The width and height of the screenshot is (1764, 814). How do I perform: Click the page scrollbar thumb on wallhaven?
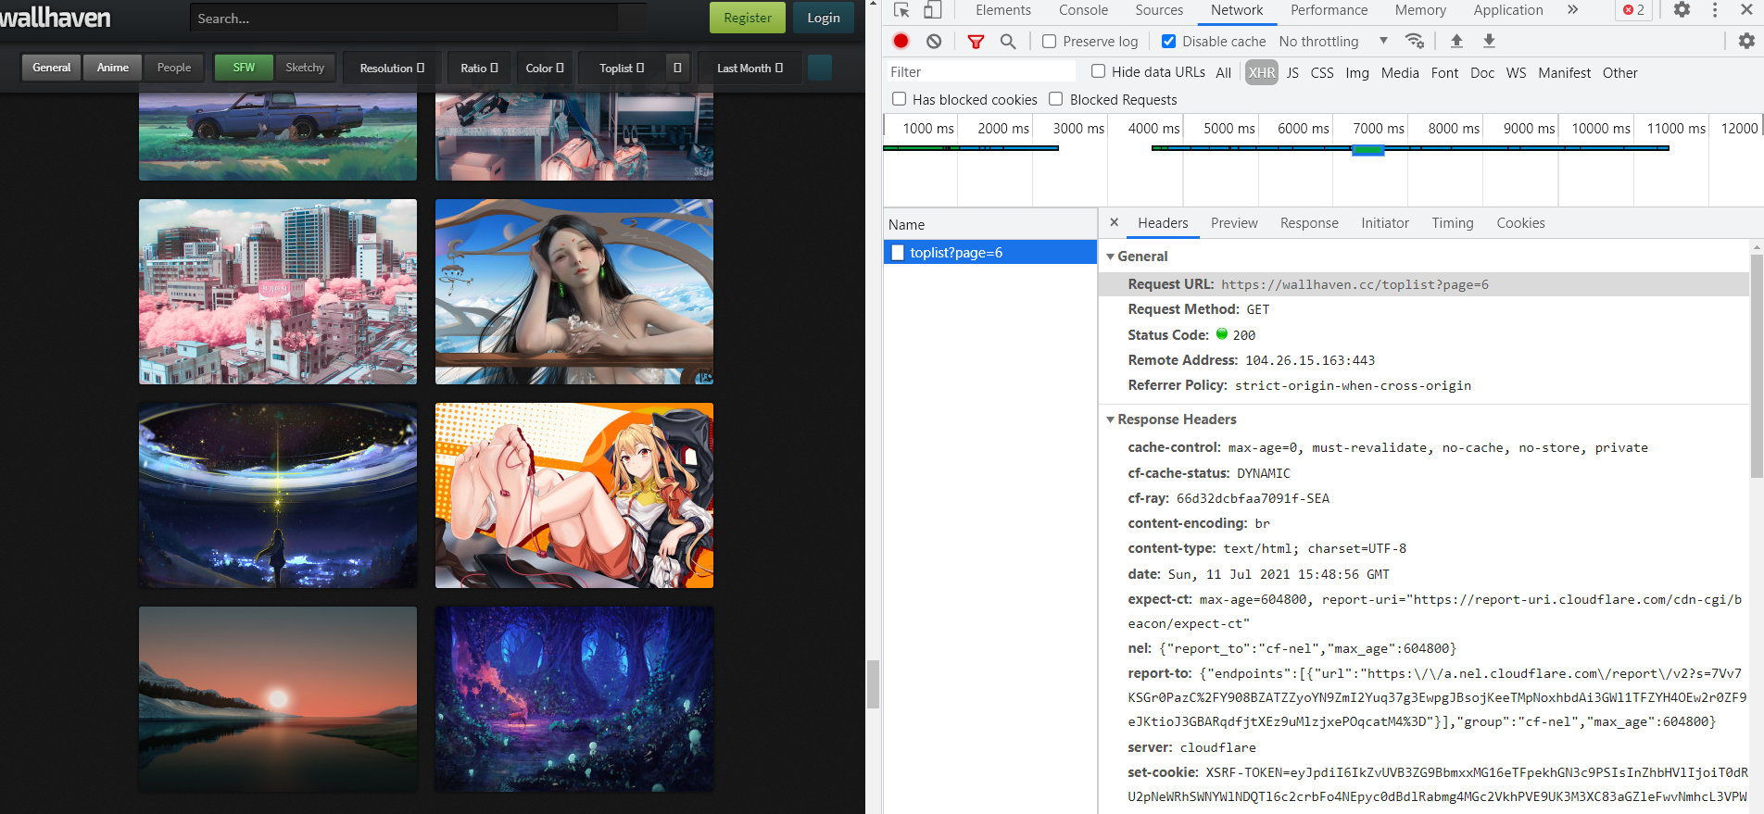coord(872,684)
